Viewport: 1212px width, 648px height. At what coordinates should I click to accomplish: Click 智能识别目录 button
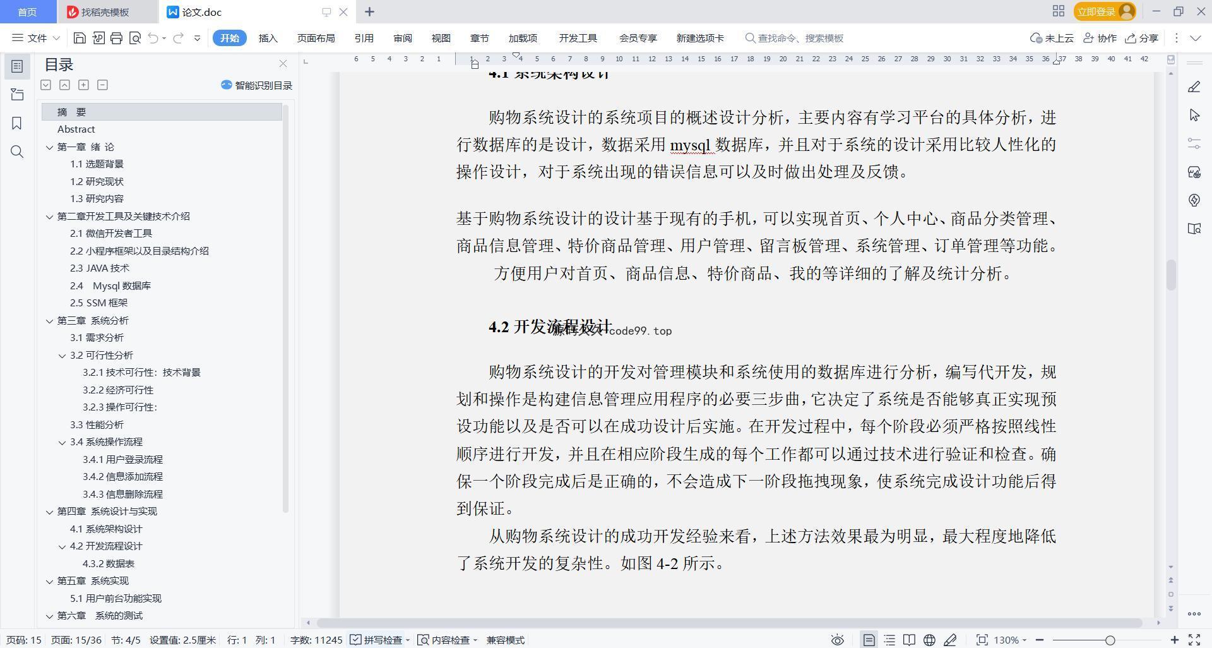(256, 85)
